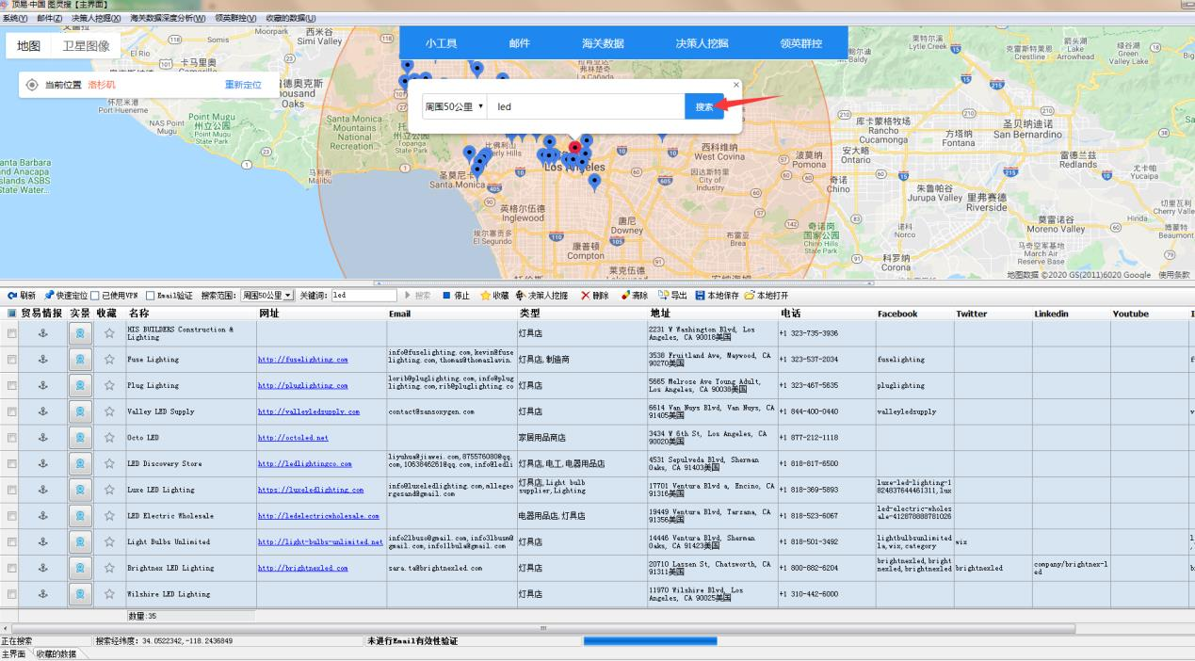Check the Brightnex LED Lighting row checkbox
The width and height of the screenshot is (1195, 661).
click(x=11, y=568)
